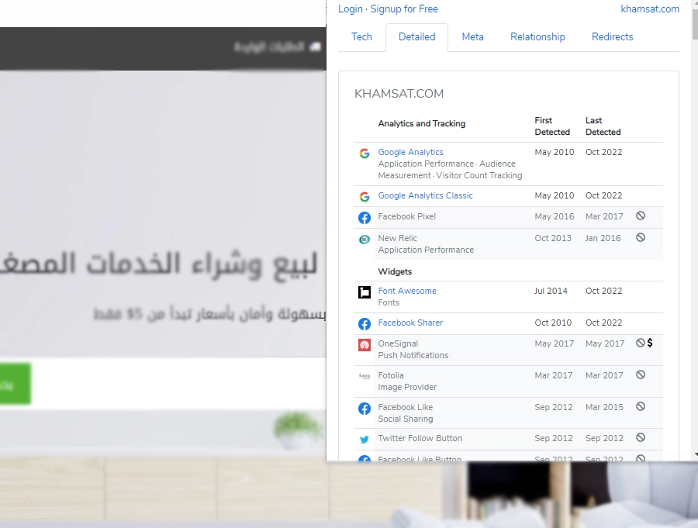Image resolution: width=698 pixels, height=528 pixels.
Task: Open the Relationship tab
Action: coord(537,37)
